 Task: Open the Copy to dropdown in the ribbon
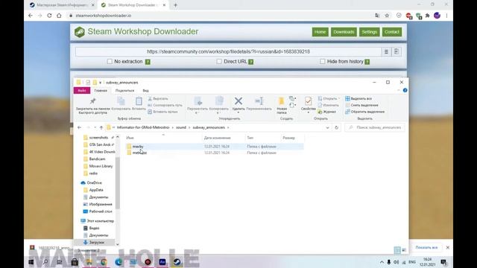click(218, 105)
